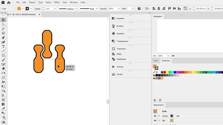Pick the Lasso tool
The image size is (223, 125).
[x=3, y=33]
